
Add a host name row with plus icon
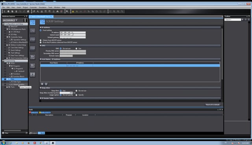click(x=42, y=84)
